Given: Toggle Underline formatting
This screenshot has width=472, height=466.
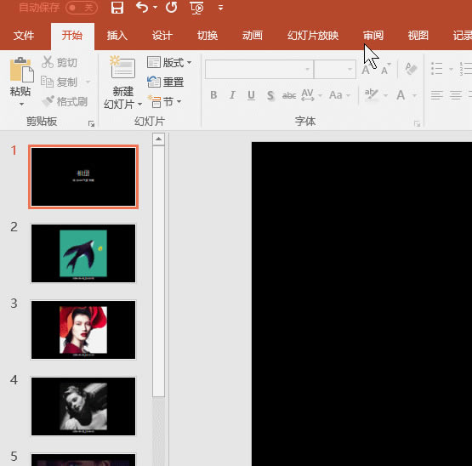Looking at the screenshot, I should click(251, 95).
